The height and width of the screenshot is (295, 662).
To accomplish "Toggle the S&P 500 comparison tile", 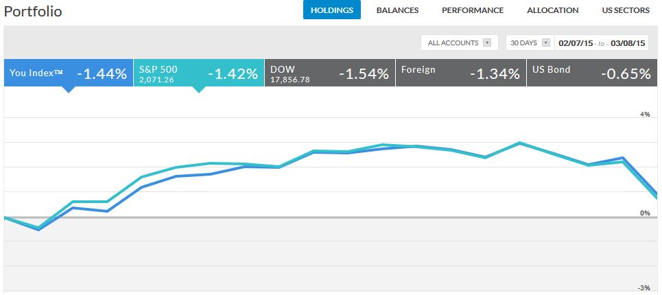I will click(198, 73).
